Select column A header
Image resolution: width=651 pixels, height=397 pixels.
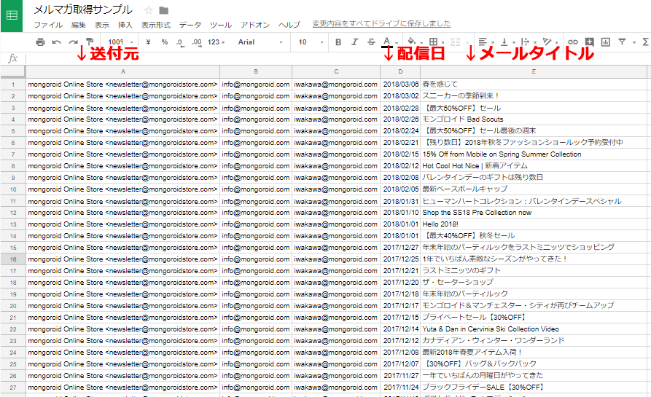point(123,71)
